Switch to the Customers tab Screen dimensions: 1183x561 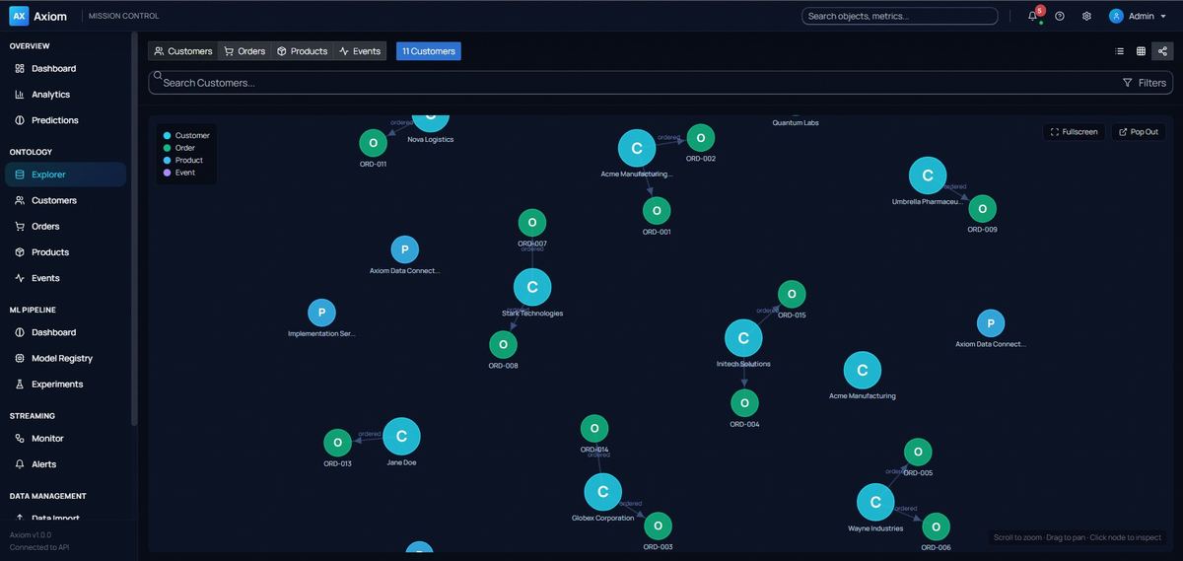tap(183, 51)
